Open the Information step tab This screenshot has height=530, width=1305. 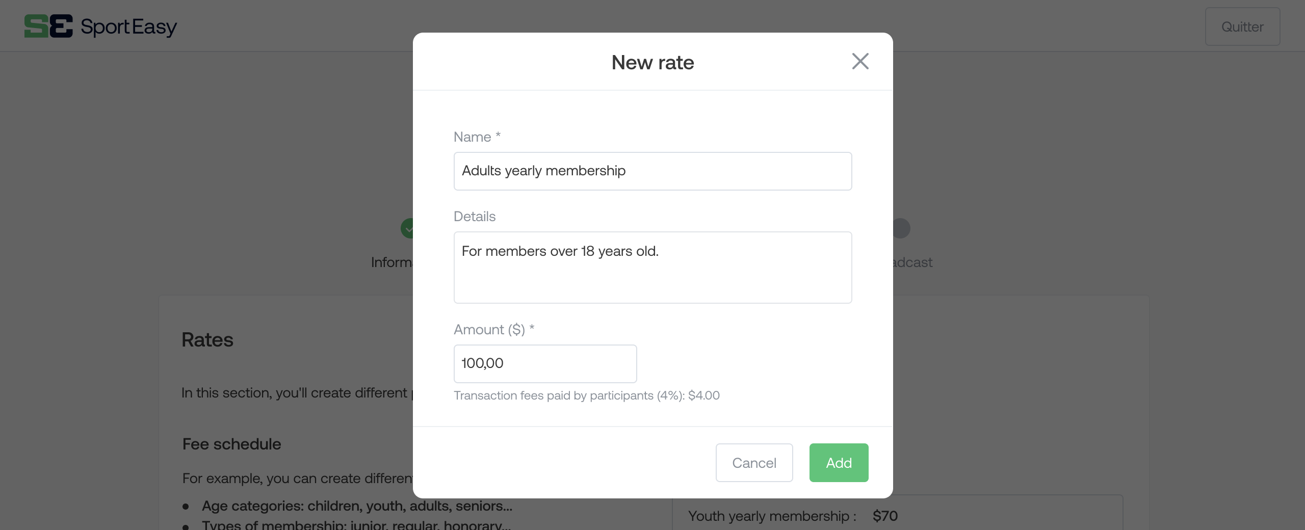click(391, 262)
